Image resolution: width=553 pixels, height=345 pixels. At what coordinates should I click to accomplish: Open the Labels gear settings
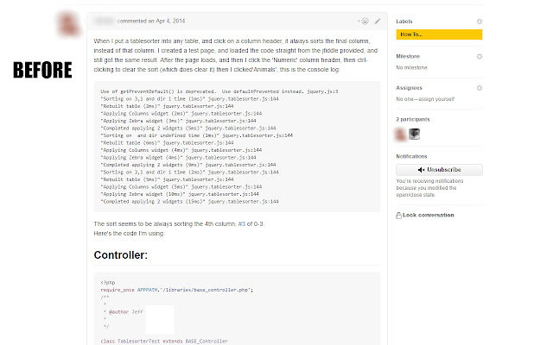pyautogui.click(x=480, y=22)
